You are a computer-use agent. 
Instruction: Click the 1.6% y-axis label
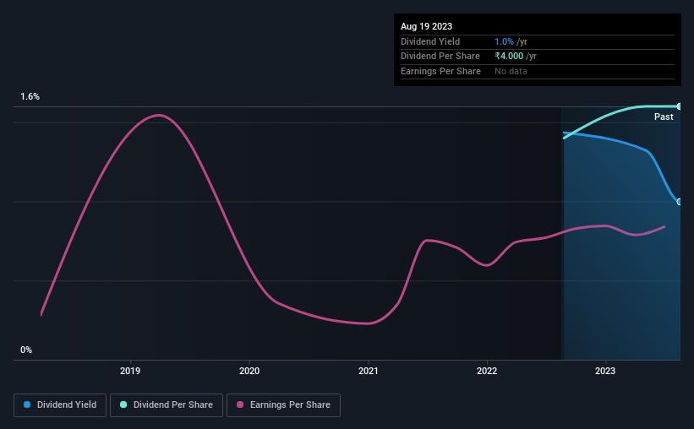point(30,97)
